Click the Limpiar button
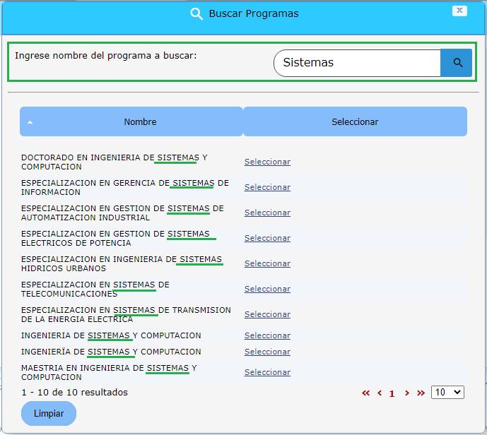 (49, 413)
